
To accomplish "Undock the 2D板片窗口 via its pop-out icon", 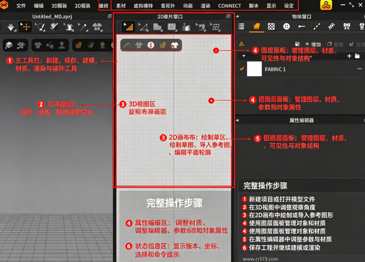I will click(228, 16).
